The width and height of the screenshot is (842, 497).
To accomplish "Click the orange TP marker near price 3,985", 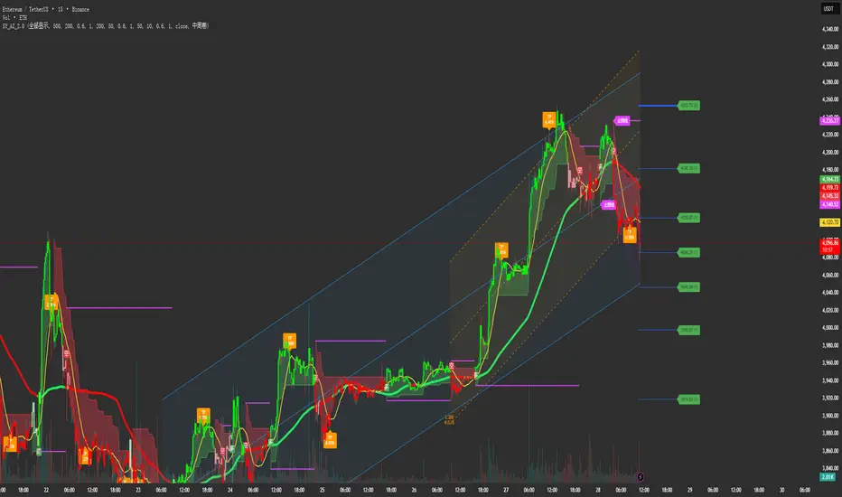I will click(x=289, y=341).
